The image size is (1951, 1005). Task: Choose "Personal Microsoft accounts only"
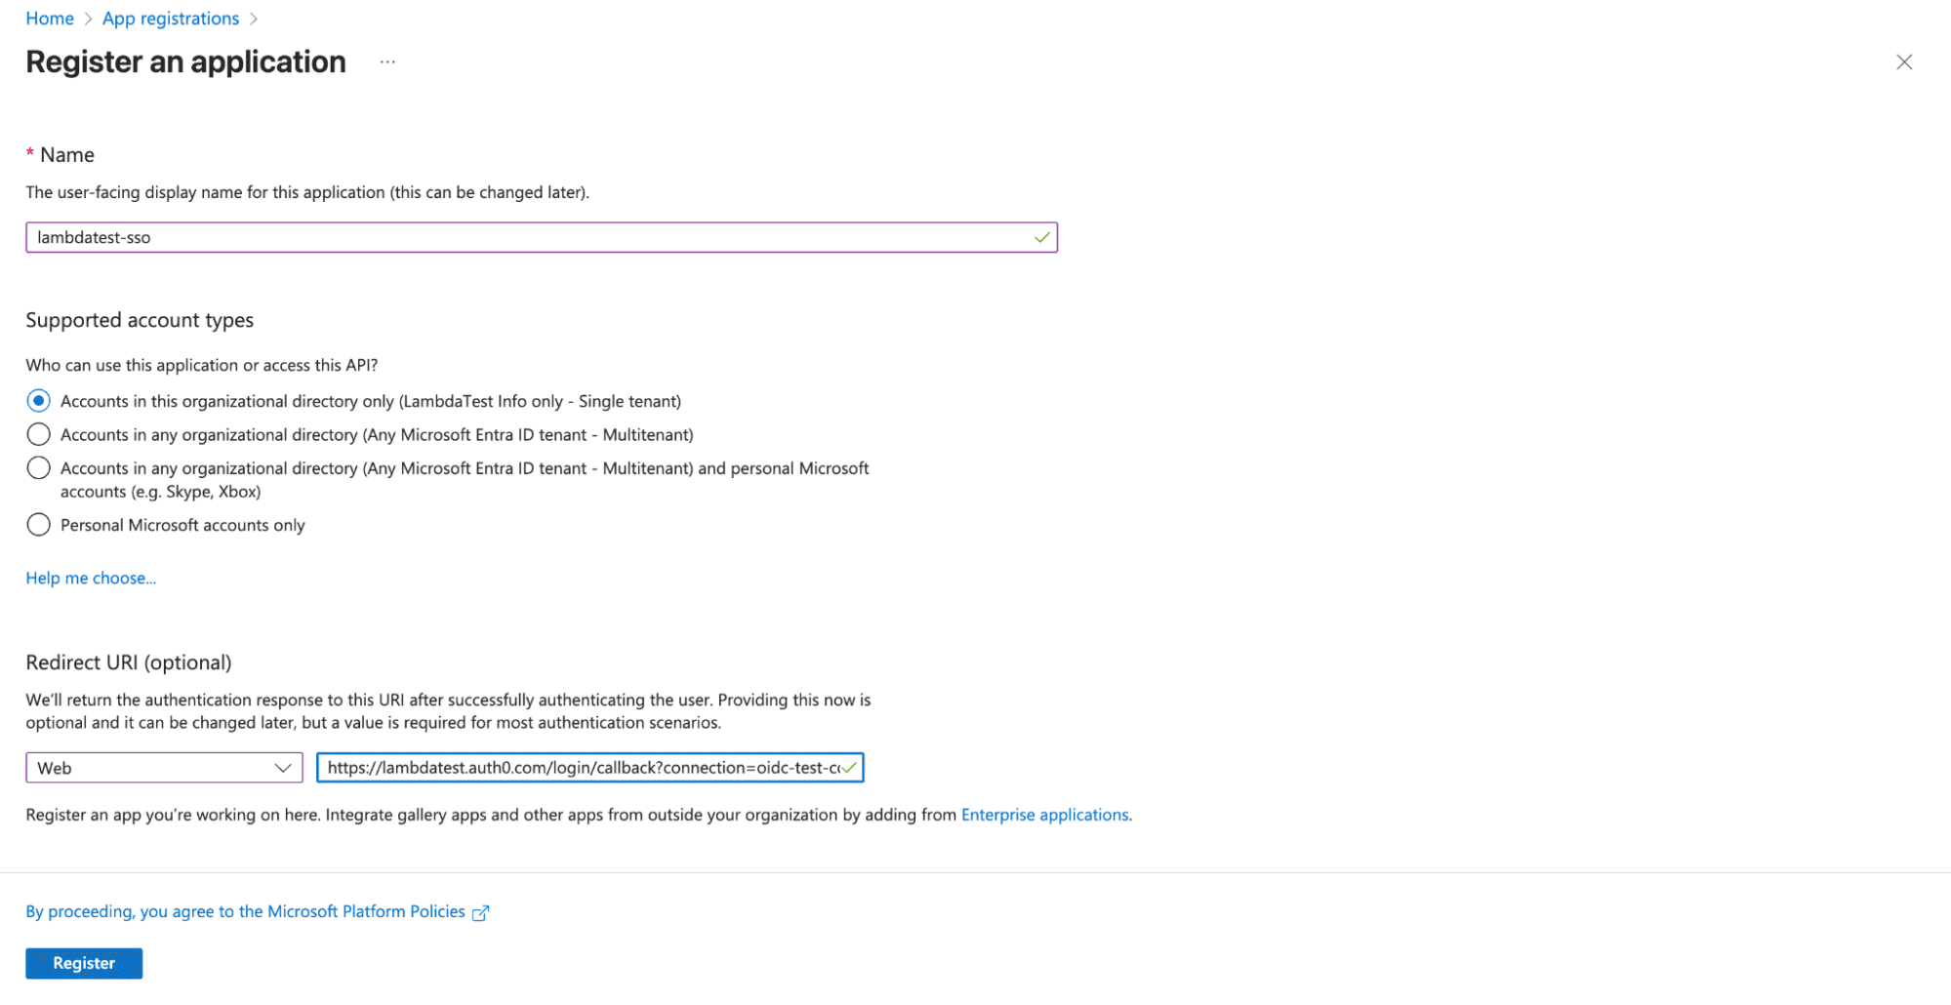(x=38, y=524)
